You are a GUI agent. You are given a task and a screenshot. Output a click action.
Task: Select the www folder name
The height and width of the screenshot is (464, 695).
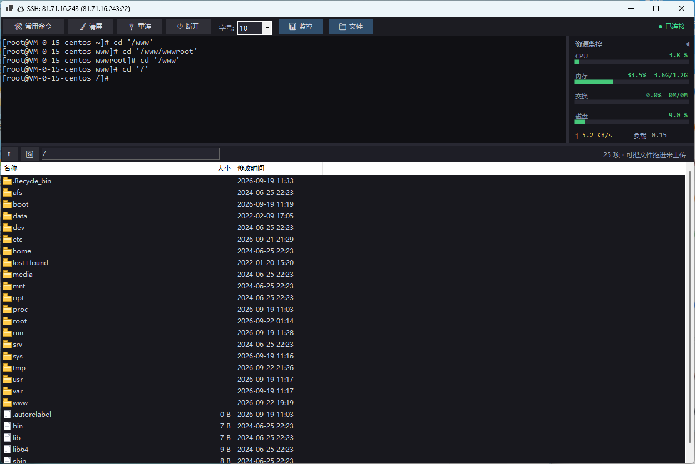21,403
